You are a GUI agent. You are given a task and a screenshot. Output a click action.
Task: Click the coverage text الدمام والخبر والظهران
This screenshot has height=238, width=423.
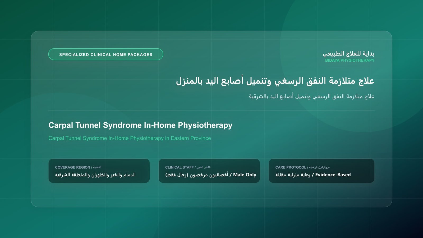click(114, 175)
